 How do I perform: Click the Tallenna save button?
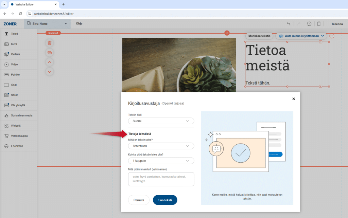[x=337, y=24]
